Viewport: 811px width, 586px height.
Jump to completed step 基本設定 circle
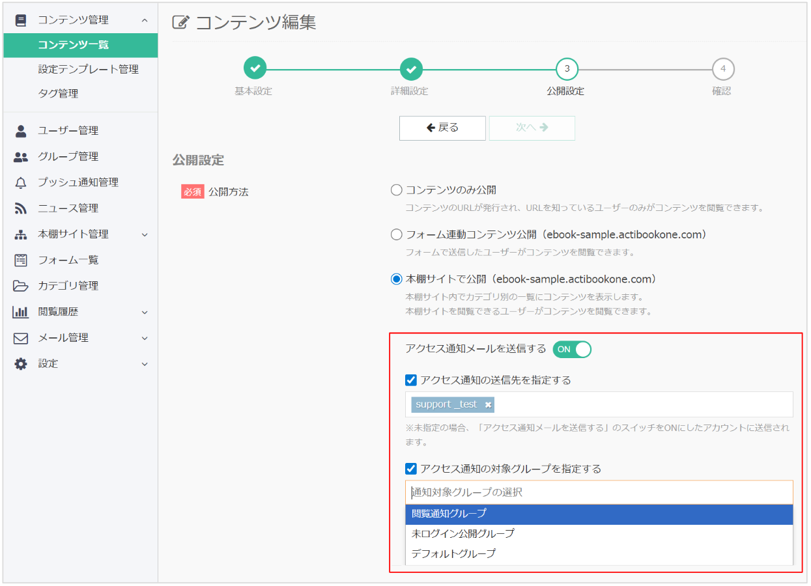click(x=255, y=68)
